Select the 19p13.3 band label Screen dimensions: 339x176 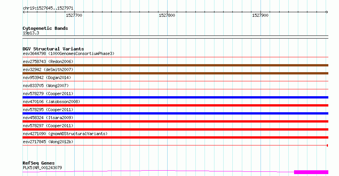point(31,33)
